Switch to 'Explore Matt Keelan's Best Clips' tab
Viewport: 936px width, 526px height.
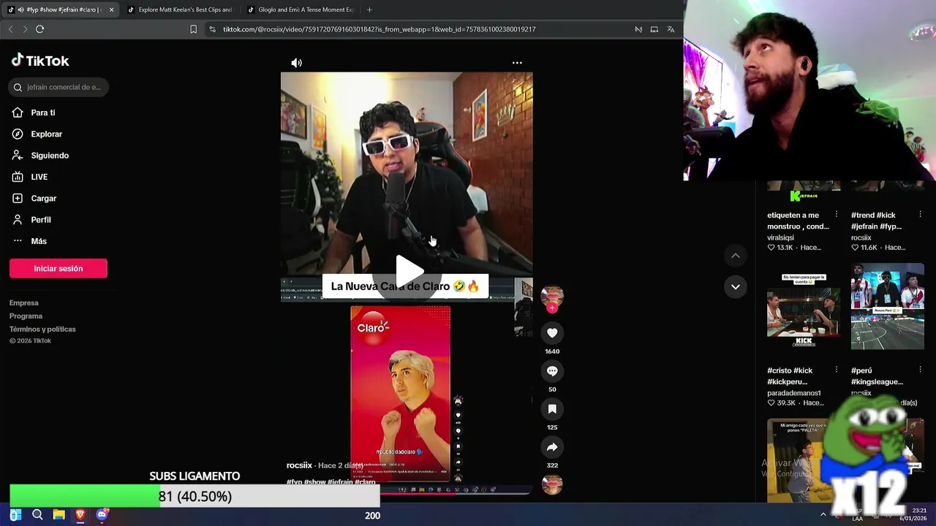(x=180, y=9)
